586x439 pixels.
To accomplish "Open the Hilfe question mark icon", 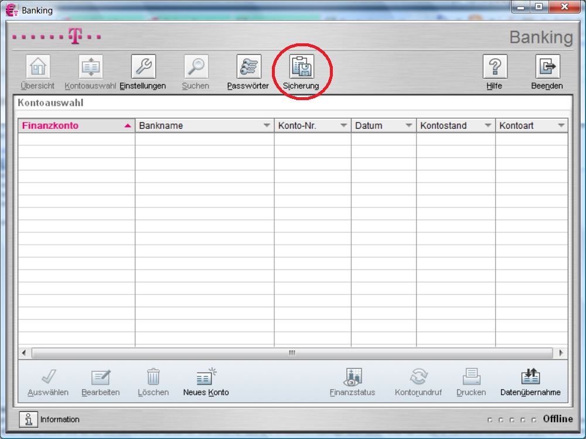I will pos(495,67).
